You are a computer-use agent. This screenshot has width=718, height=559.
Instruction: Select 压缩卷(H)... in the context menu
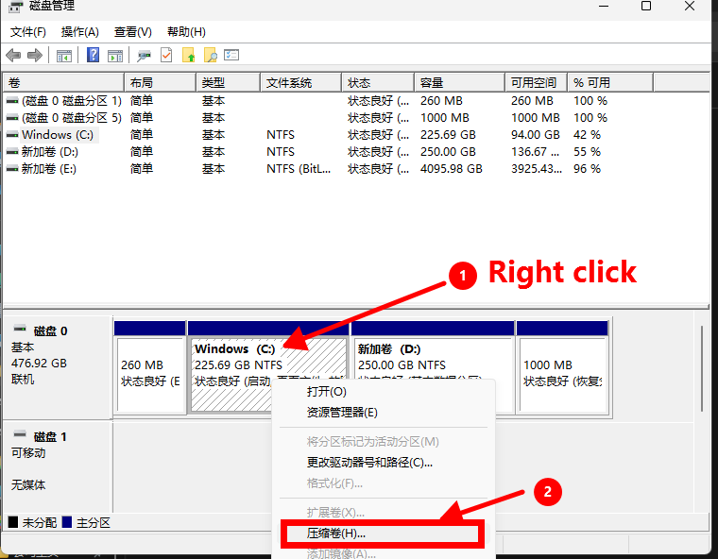coord(336,534)
